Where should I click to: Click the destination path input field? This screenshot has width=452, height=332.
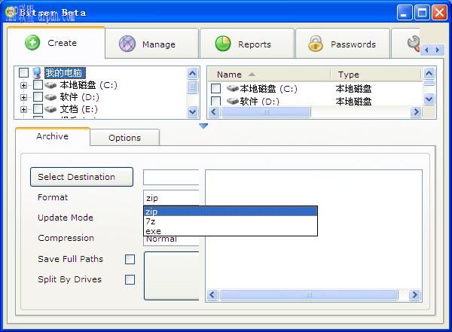pyautogui.click(x=171, y=177)
